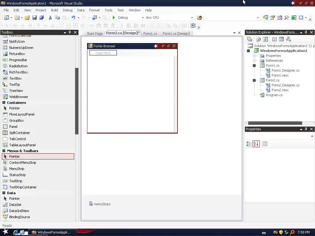This screenshot has width=315, height=236.
Task: Click the star Start button on taskbar
Action: click(x=5, y=232)
